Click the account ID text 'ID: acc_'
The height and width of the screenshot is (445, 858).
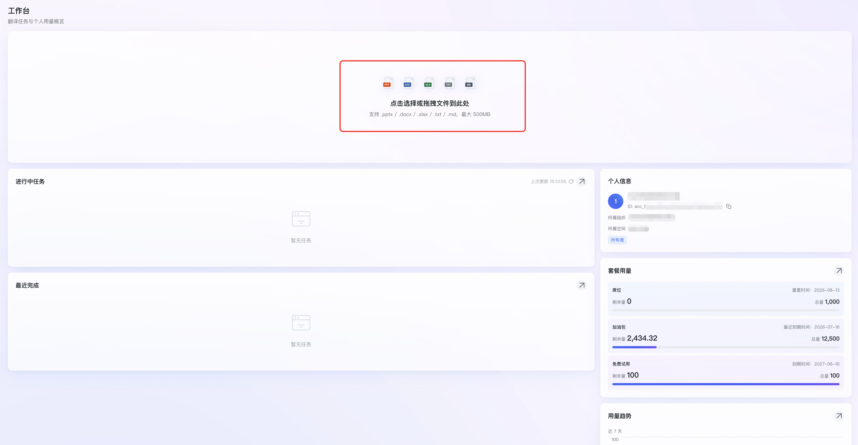click(636, 207)
